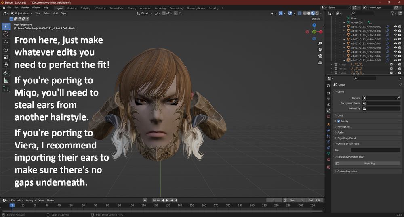The image size is (404, 217).
Task: Open the Render menu
Action: pos(25,8)
